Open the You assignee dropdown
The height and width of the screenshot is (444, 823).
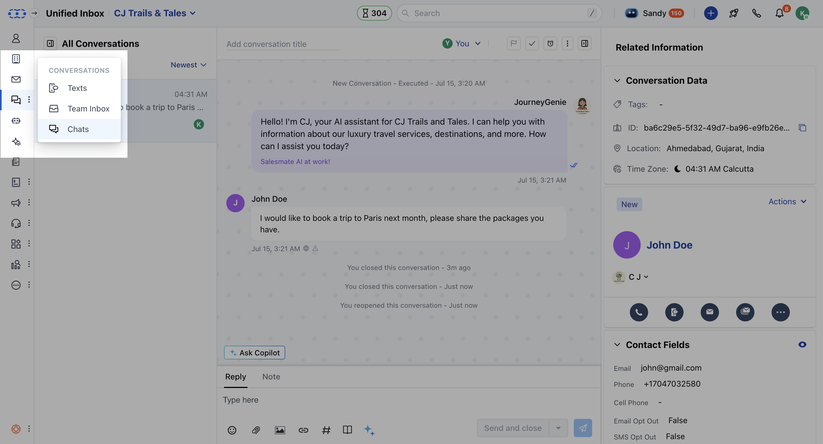pyautogui.click(x=461, y=43)
